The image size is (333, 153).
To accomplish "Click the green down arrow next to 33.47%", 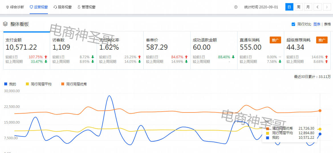I will [46, 62].
